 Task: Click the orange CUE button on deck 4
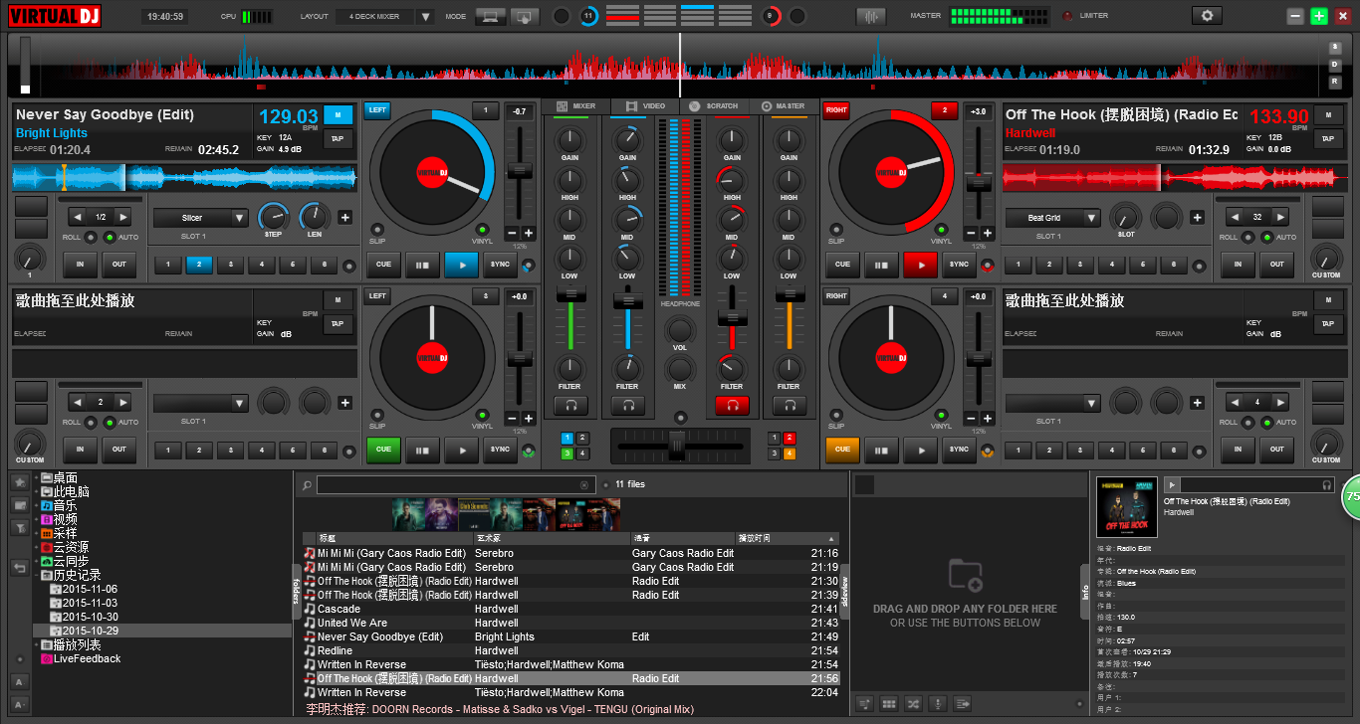pyautogui.click(x=842, y=450)
